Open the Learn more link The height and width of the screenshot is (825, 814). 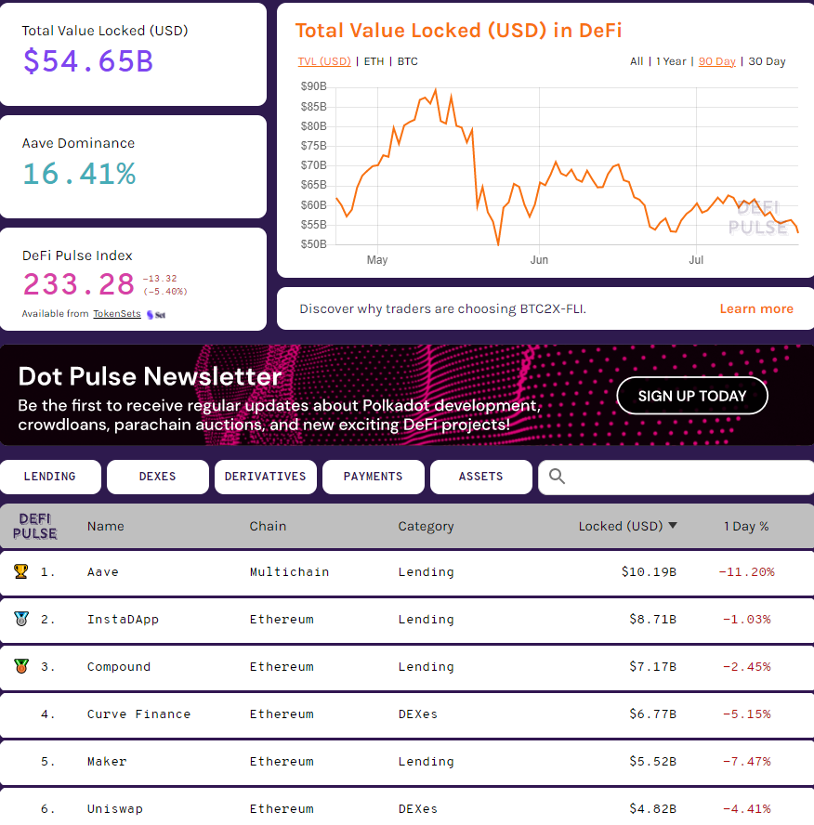756,308
